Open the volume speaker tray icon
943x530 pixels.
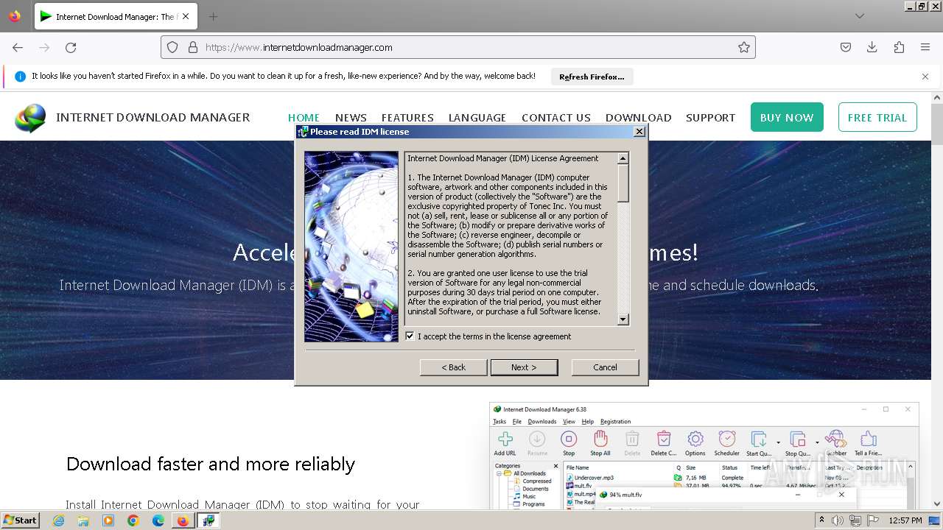[838, 520]
